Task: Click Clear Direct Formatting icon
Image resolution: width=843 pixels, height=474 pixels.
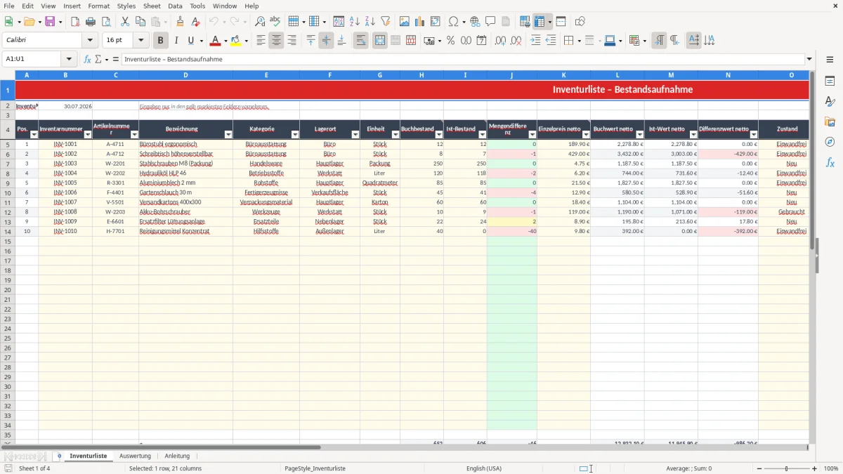Action: click(195, 22)
